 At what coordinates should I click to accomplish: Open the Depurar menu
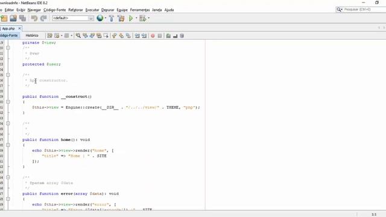pyautogui.click(x=107, y=10)
